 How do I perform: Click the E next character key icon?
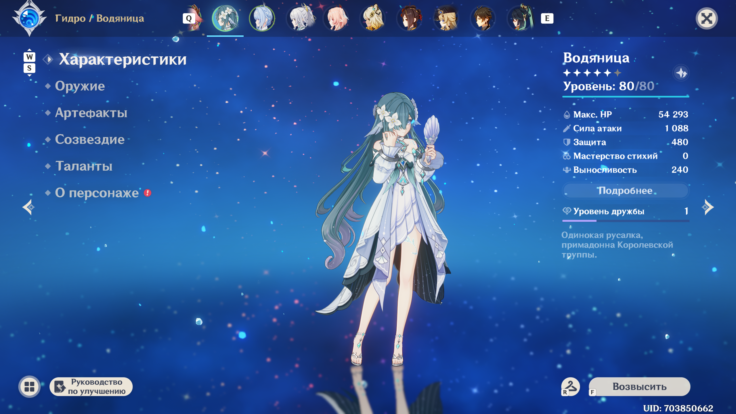547,18
